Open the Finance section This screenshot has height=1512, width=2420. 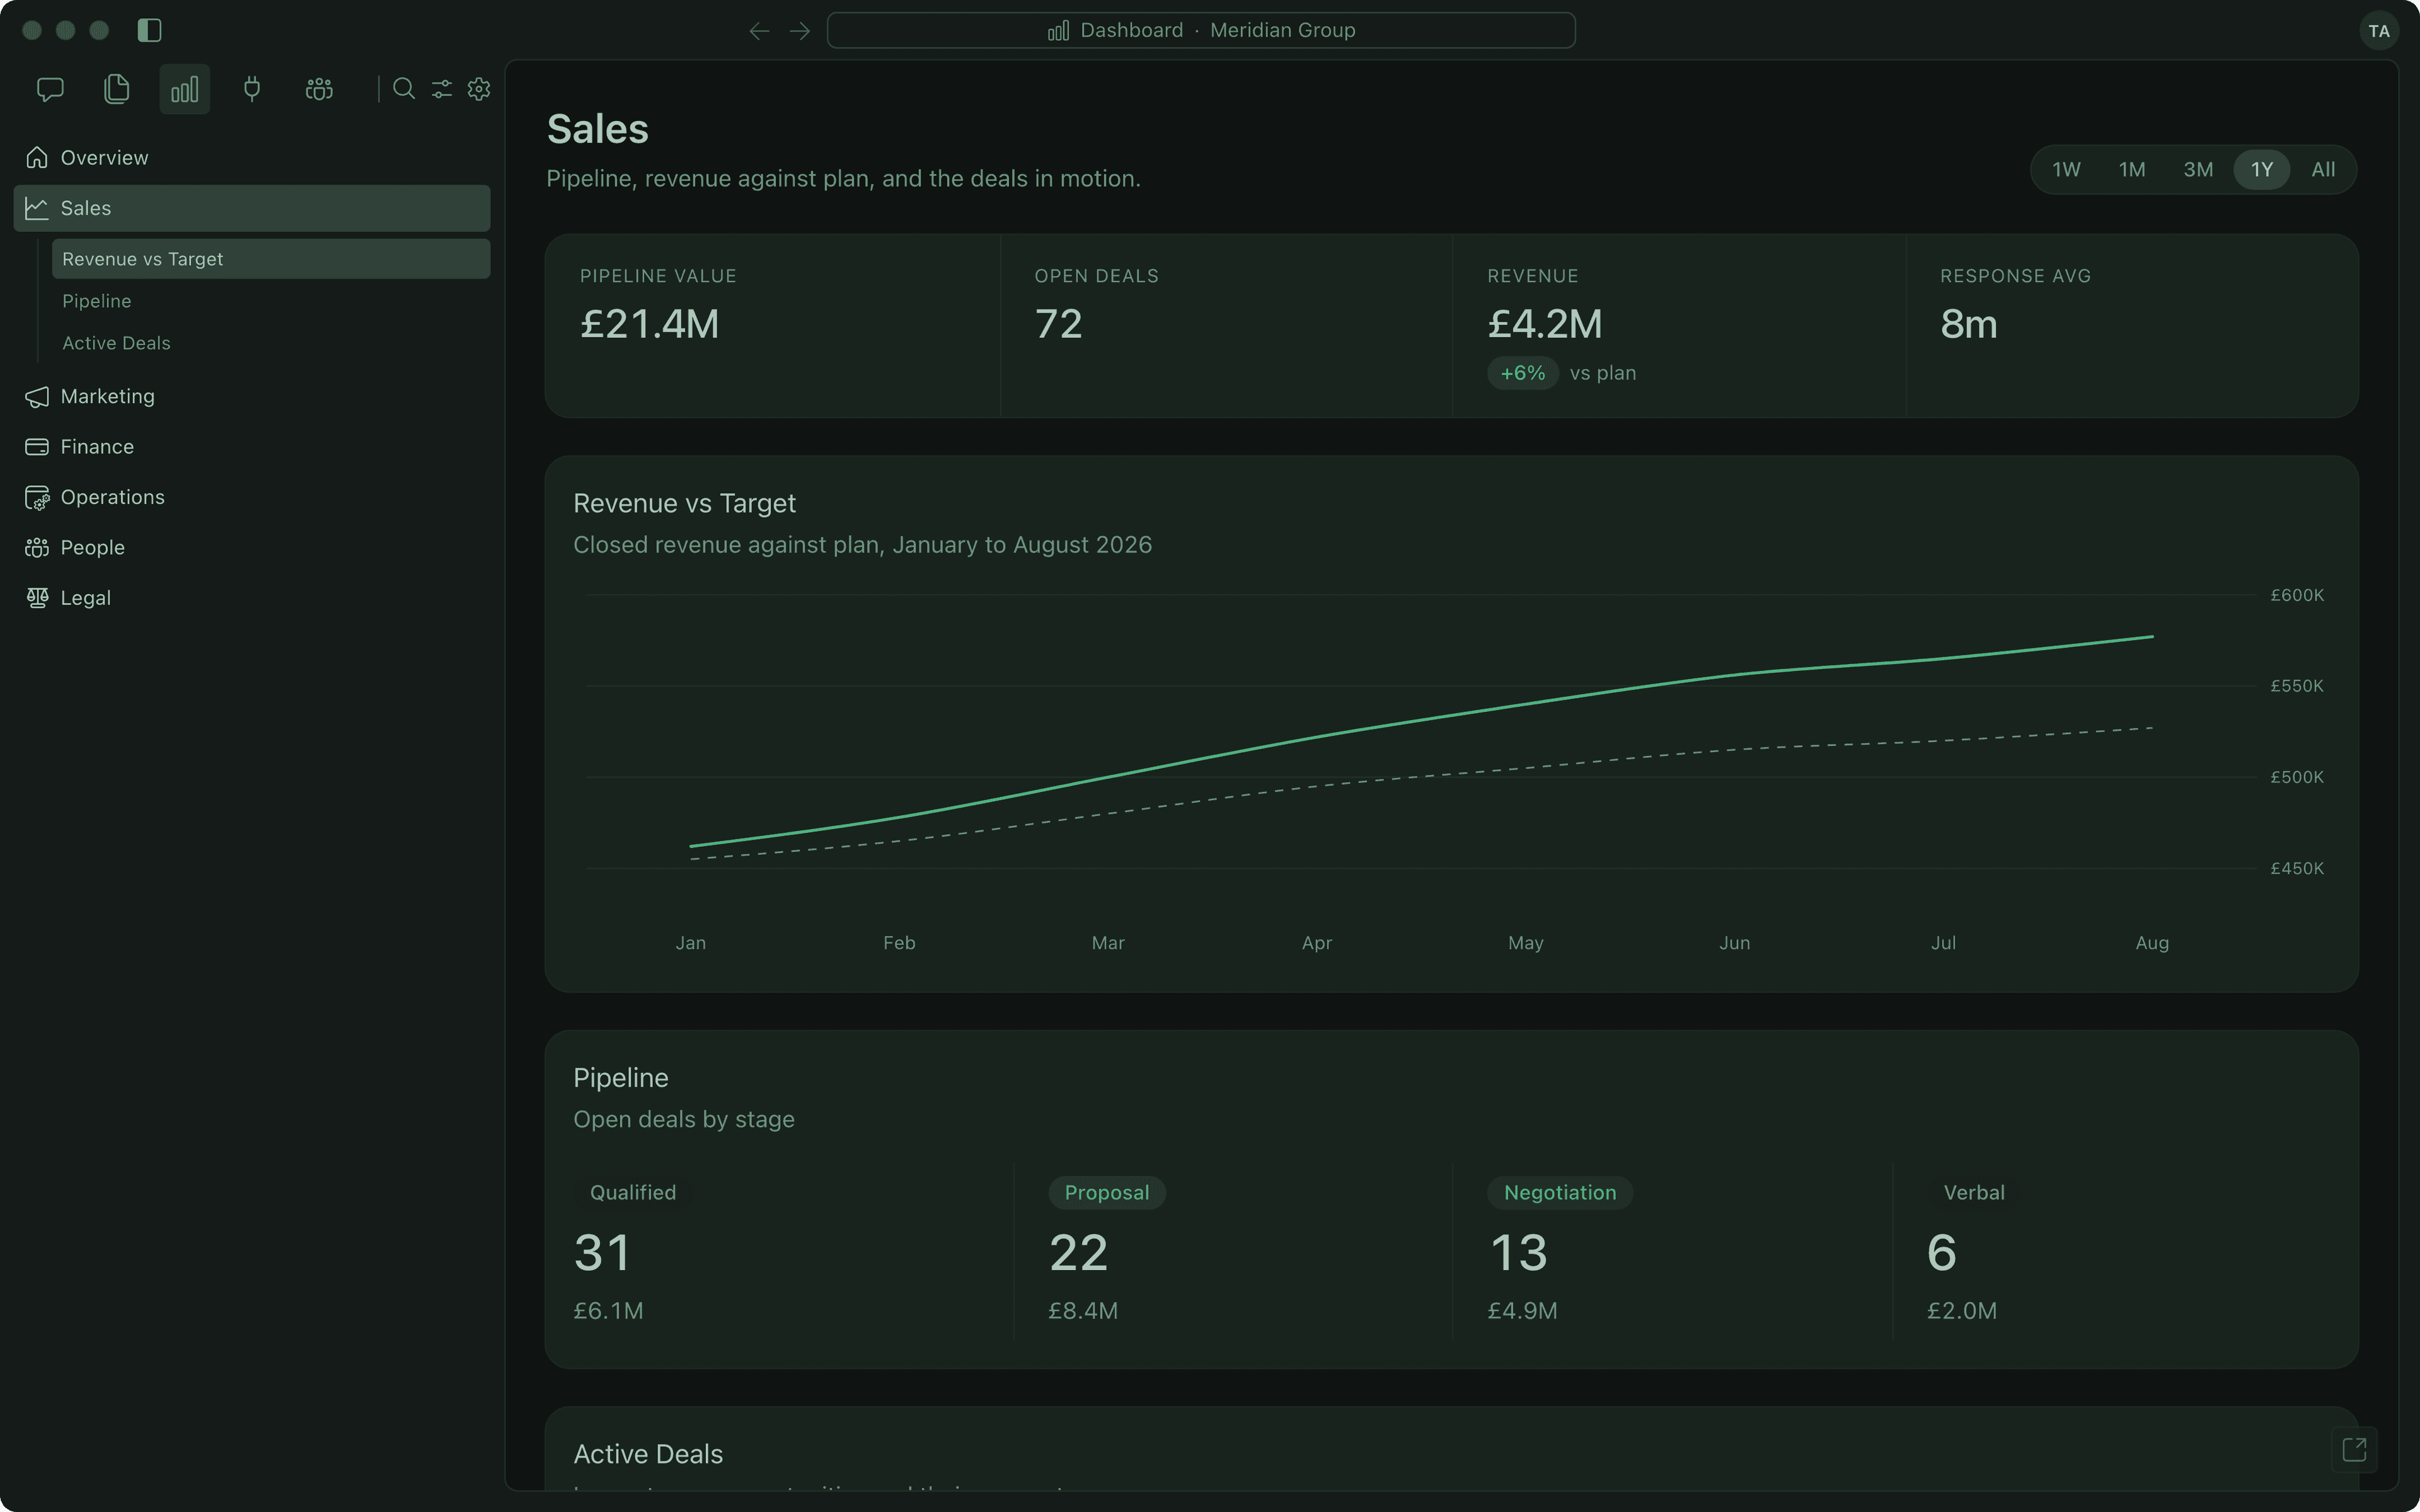click(252, 447)
